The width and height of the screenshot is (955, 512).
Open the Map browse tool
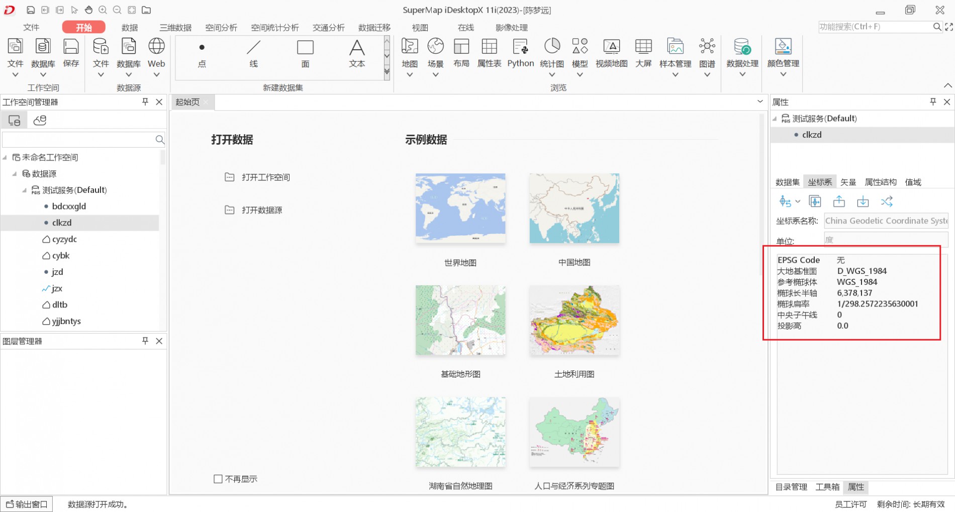[410, 53]
